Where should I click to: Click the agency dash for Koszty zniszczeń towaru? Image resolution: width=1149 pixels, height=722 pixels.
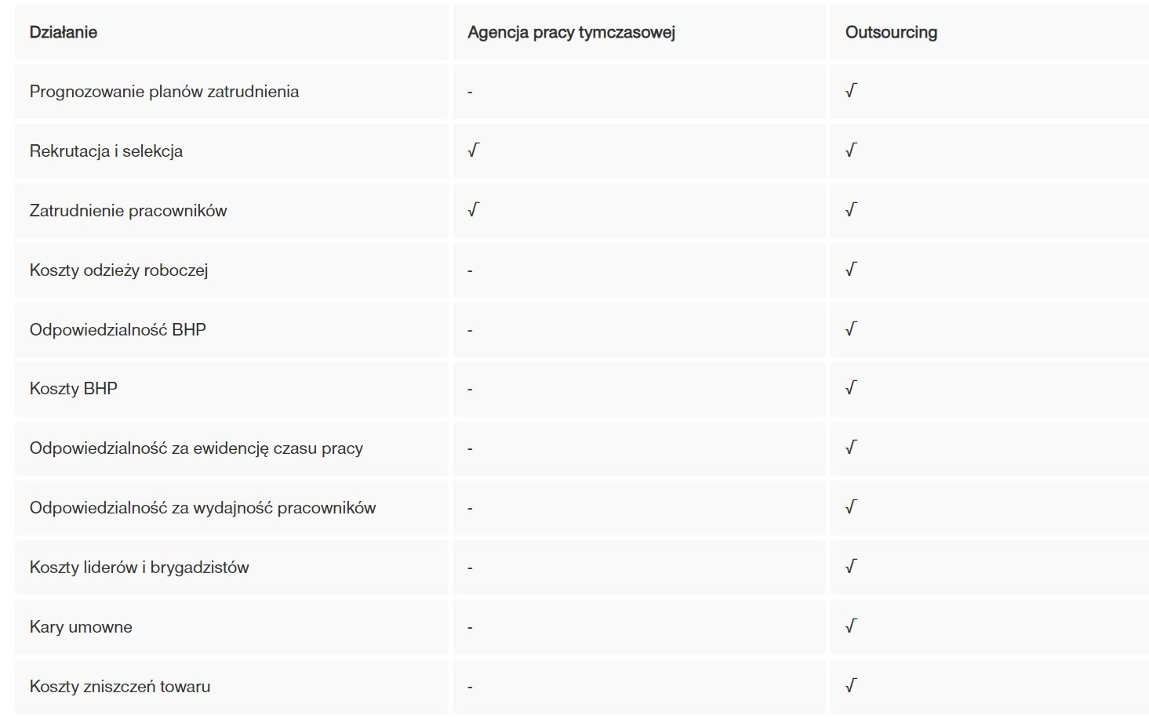pyautogui.click(x=470, y=688)
